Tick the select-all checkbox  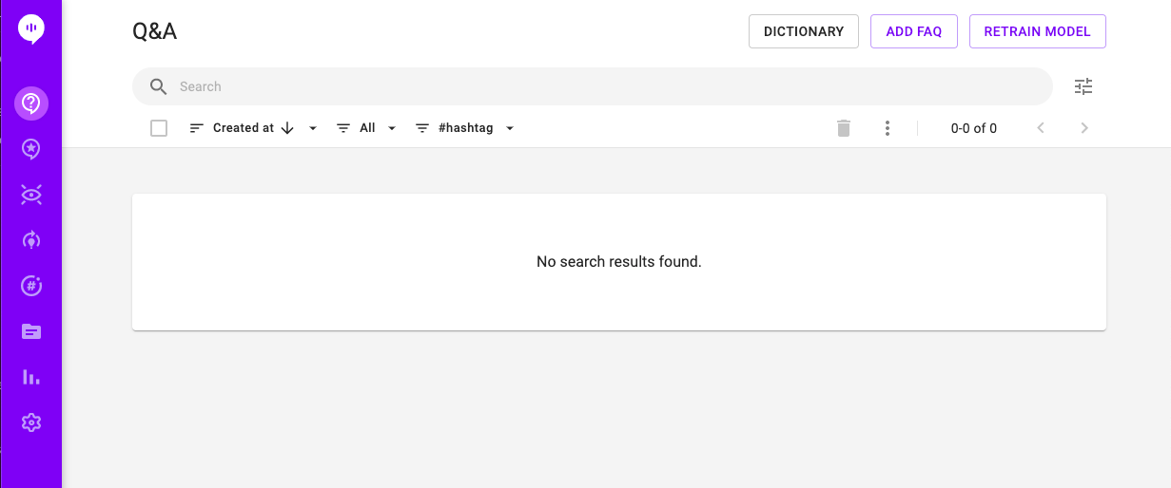point(159,128)
